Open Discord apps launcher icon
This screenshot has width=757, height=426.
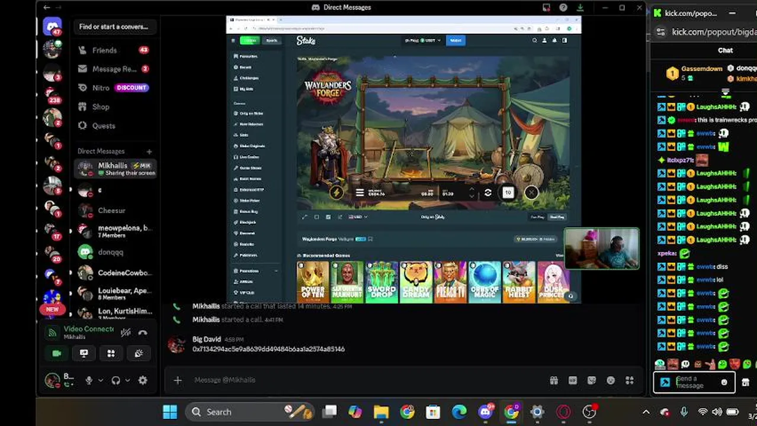630,380
